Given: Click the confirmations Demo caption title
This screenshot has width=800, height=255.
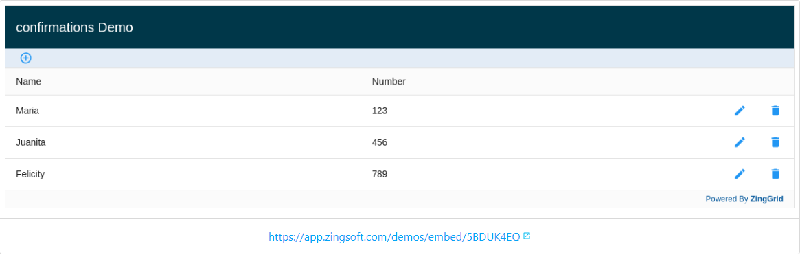Looking at the screenshot, I should coord(74,27).
